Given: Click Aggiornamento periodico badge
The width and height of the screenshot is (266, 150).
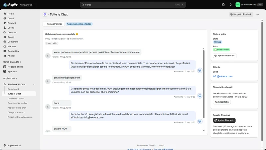Looking at the screenshot, I should 79,24.
